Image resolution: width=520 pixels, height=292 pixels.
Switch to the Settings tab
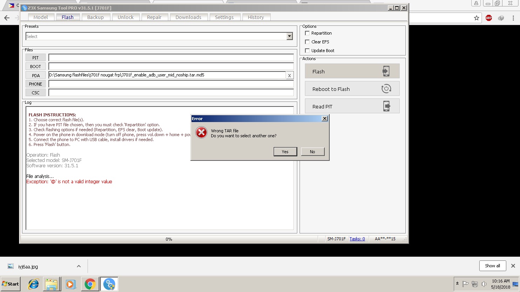(x=224, y=17)
